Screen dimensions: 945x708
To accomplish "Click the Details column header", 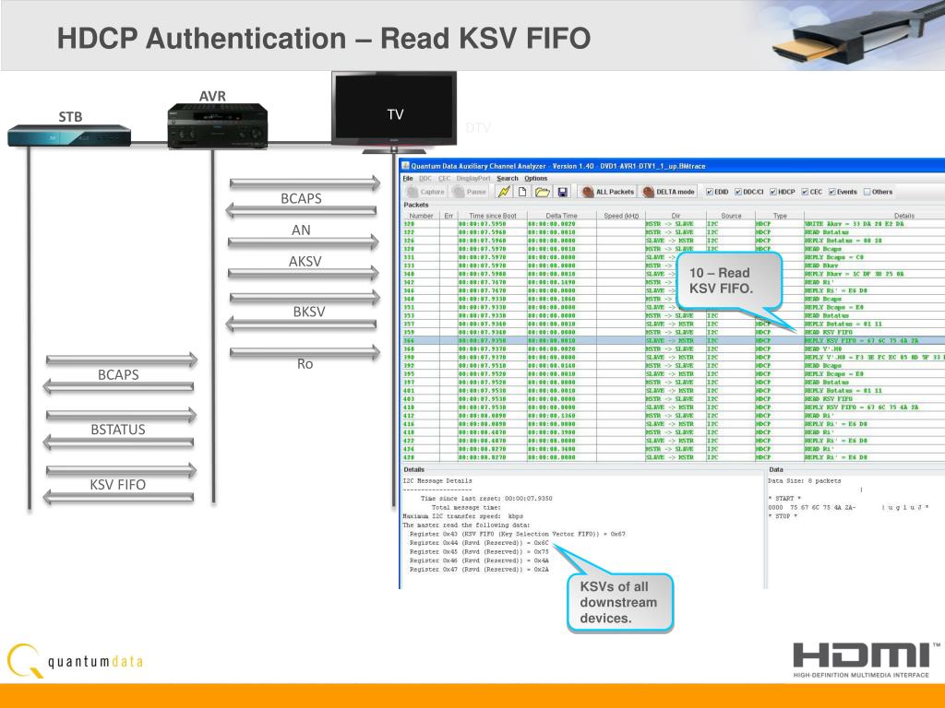I will pos(875,216).
